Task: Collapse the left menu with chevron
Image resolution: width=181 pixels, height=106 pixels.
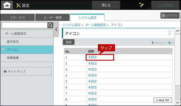Action: click(56, 29)
